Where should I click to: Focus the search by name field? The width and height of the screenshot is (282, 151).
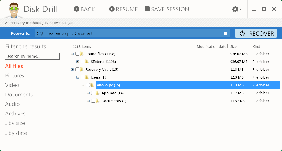(32, 56)
